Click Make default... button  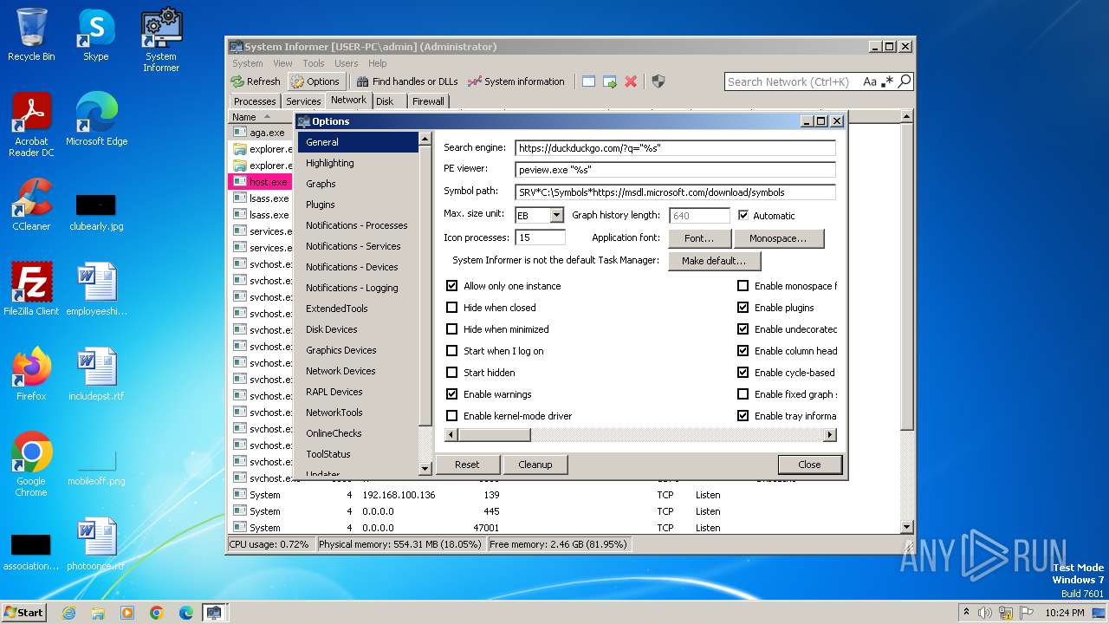pos(714,261)
